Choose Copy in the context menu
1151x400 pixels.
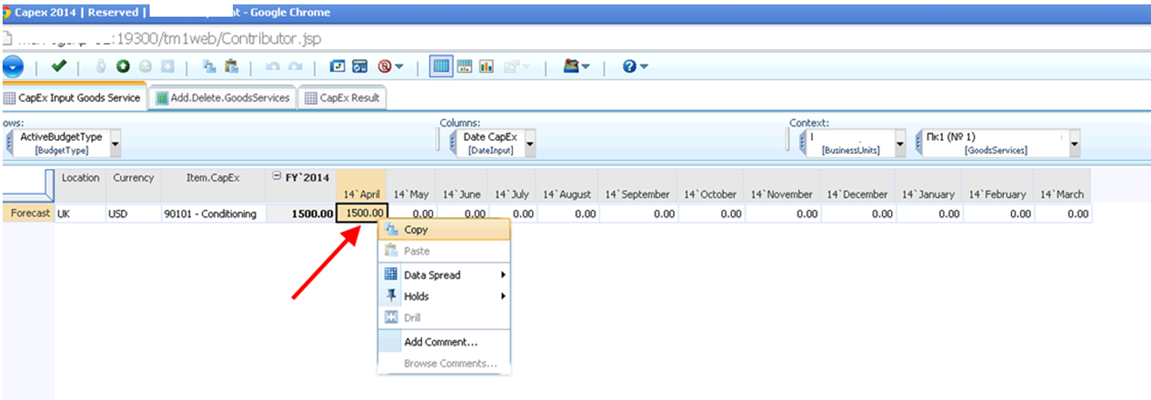[444, 230]
